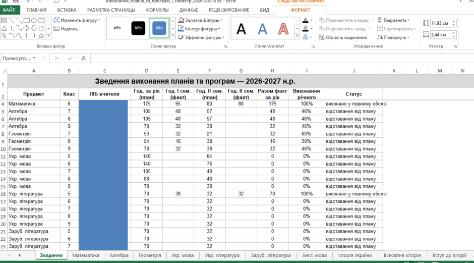Open the Алгебра worksheet tab
474x263 pixels.
coord(119,255)
